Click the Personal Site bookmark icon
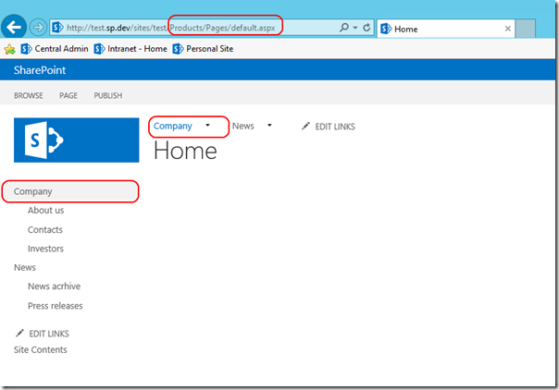The height and width of the screenshot is (390, 559). [179, 49]
